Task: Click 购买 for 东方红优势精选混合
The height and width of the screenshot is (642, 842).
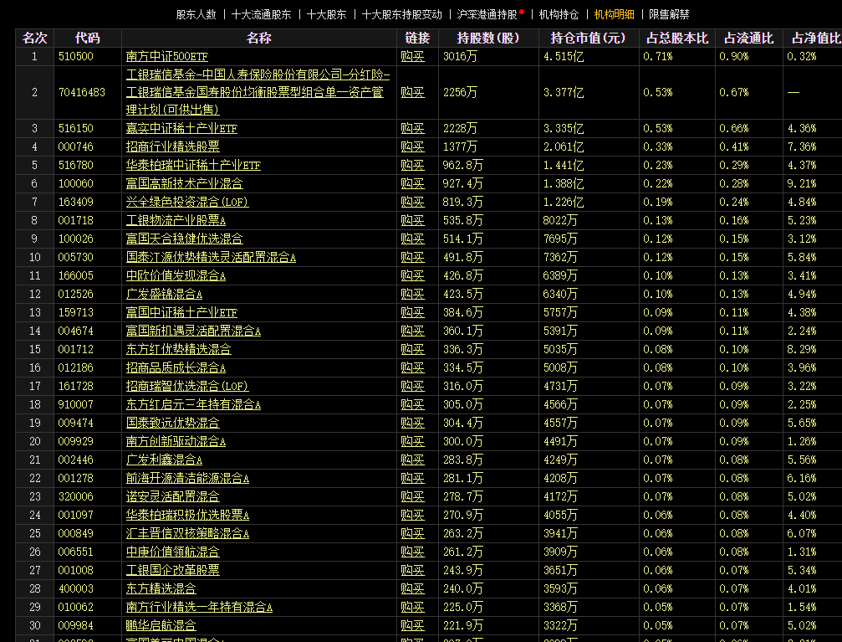Action: (x=413, y=350)
